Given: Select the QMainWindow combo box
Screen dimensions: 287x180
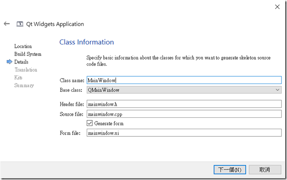Looking at the screenshot, I should tap(184, 90).
